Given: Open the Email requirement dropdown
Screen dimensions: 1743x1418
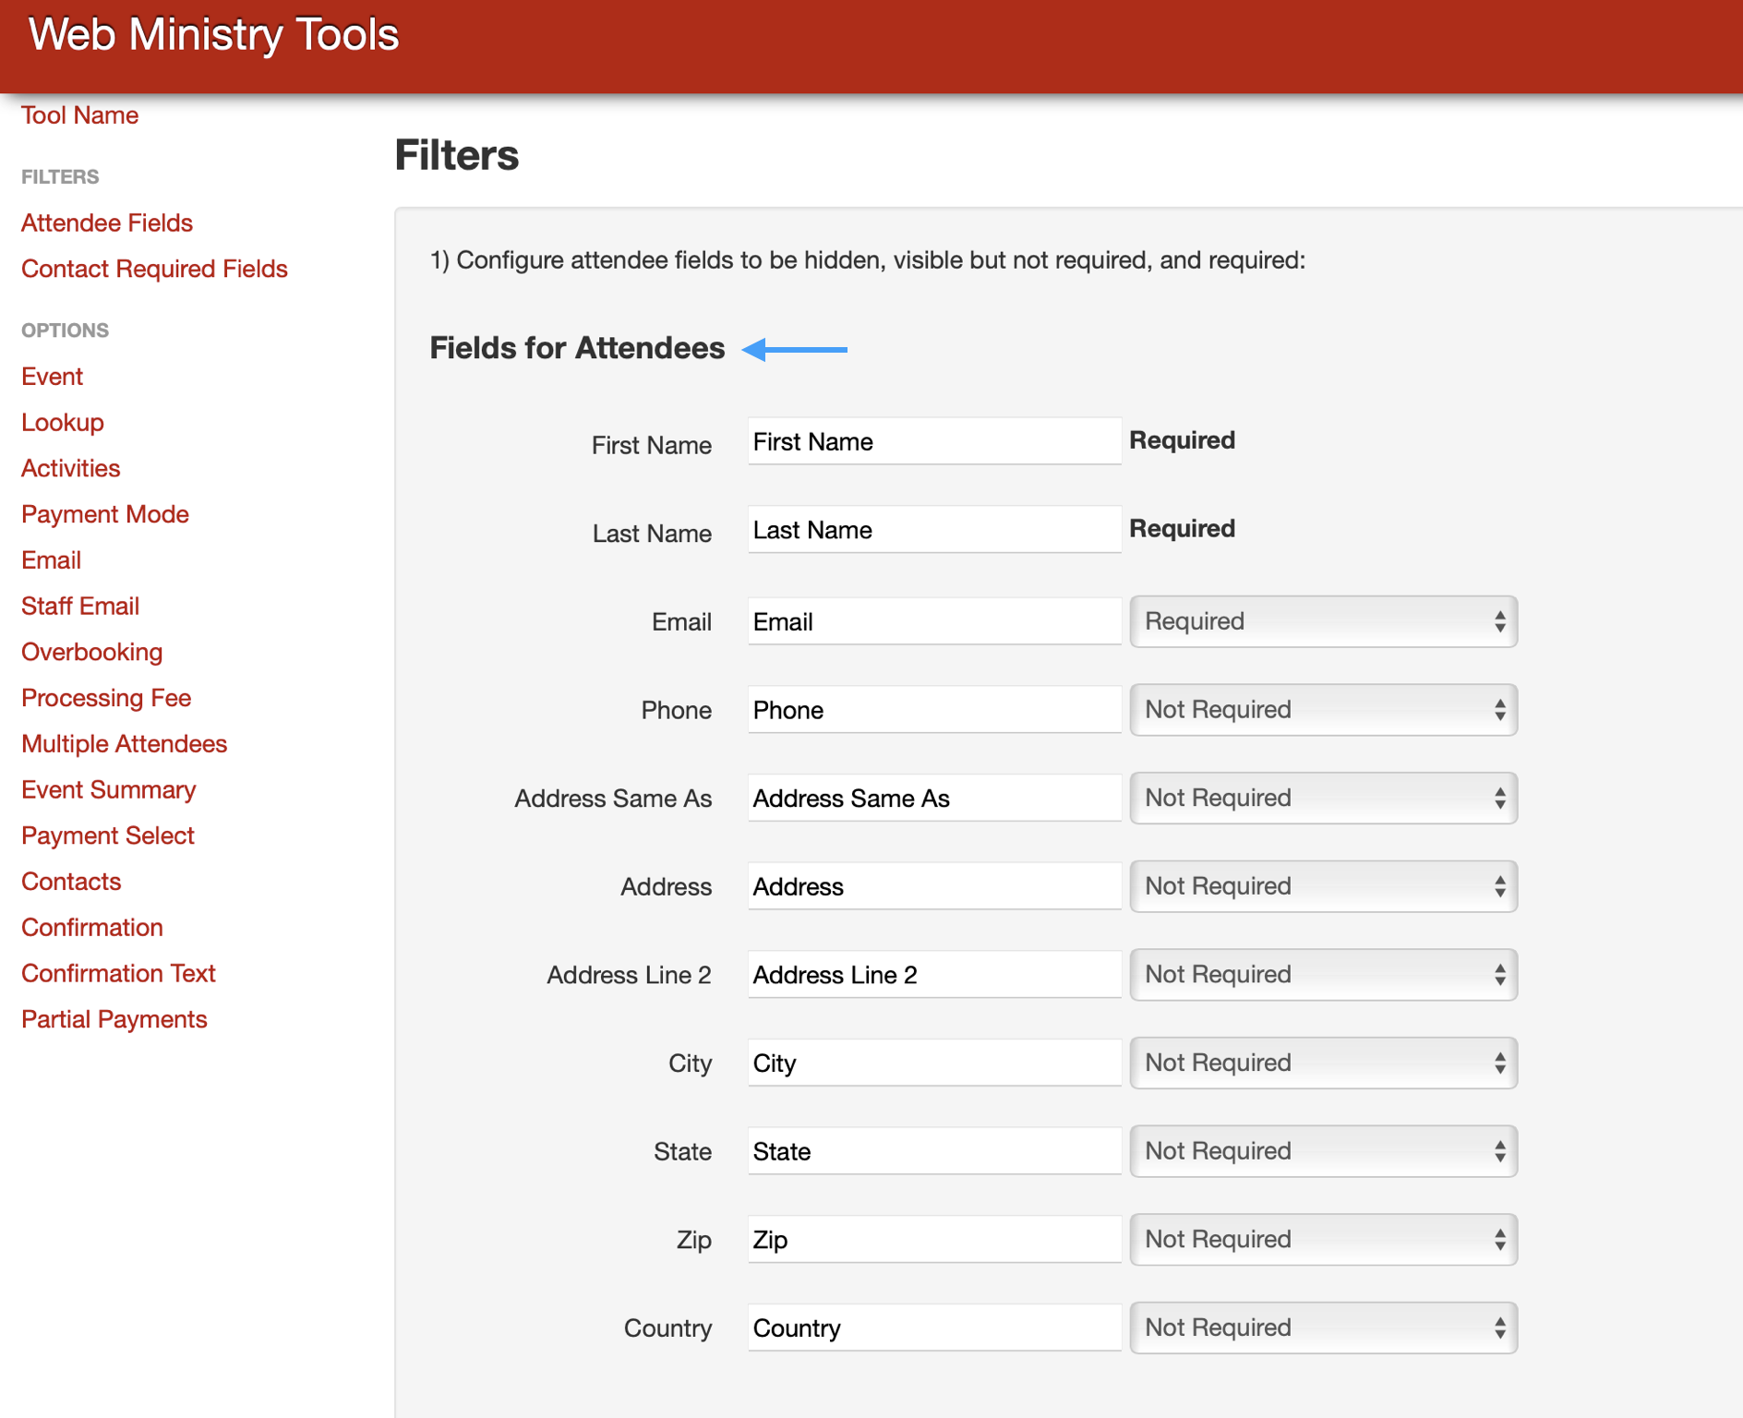Looking at the screenshot, I should click(x=1322, y=621).
